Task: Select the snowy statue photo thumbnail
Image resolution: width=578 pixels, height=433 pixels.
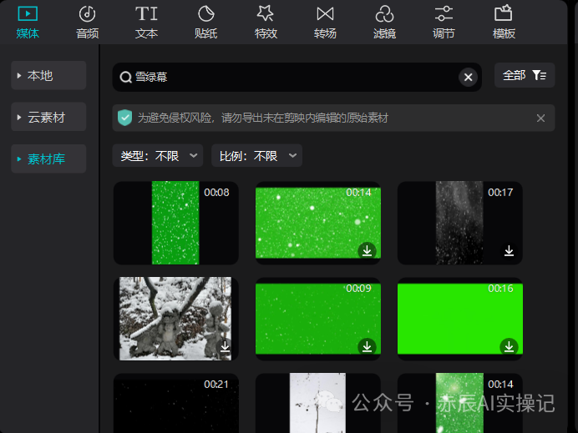Action: (x=176, y=319)
